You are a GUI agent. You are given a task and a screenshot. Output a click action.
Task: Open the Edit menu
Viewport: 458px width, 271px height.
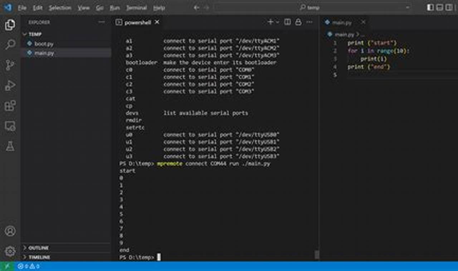click(38, 7)
